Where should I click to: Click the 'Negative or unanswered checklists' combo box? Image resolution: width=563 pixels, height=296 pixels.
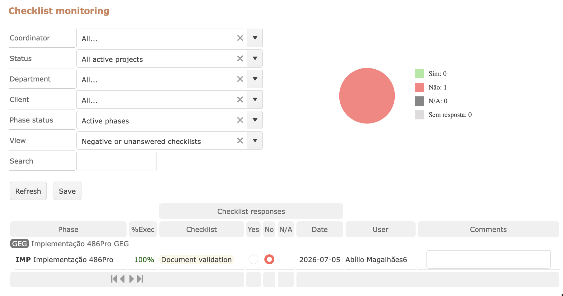click(x=170, y=141)
